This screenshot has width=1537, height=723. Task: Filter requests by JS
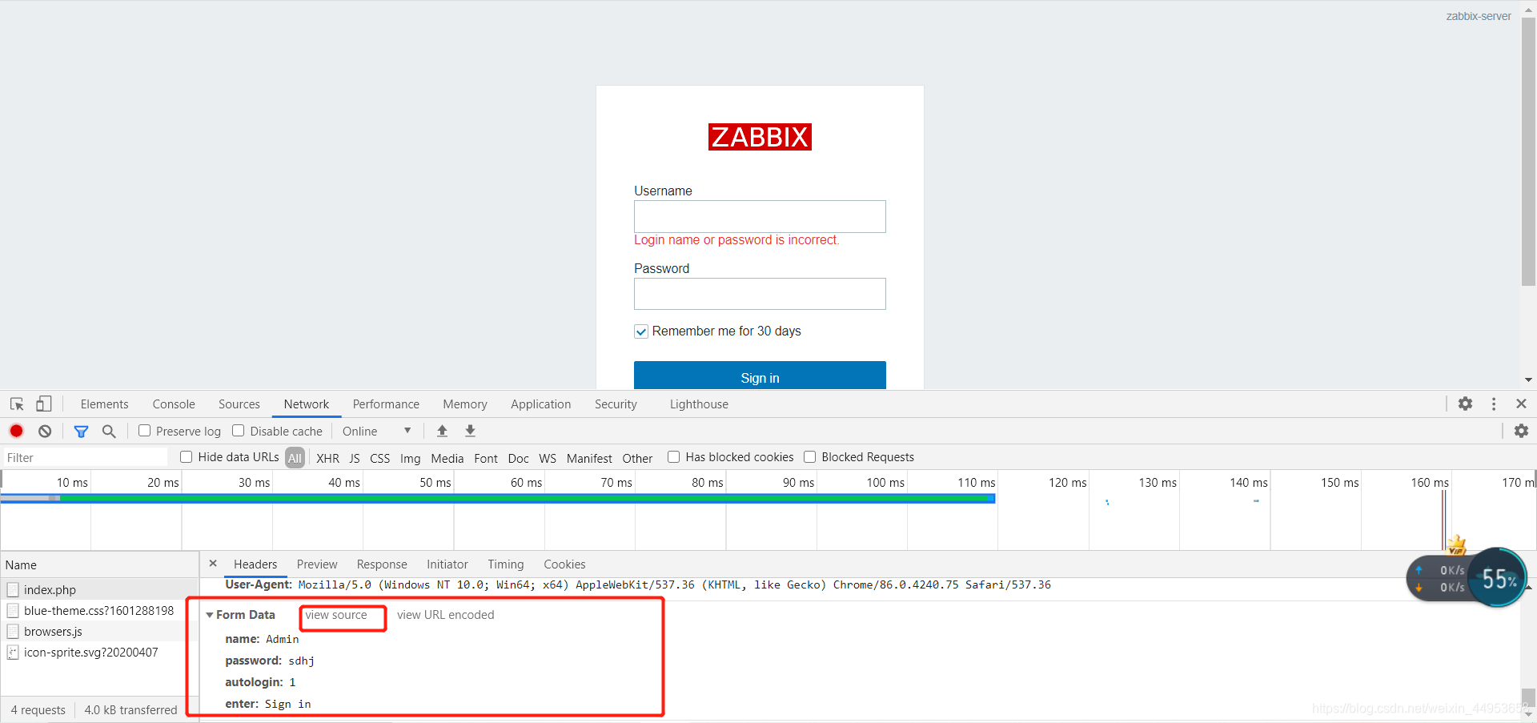355,458
